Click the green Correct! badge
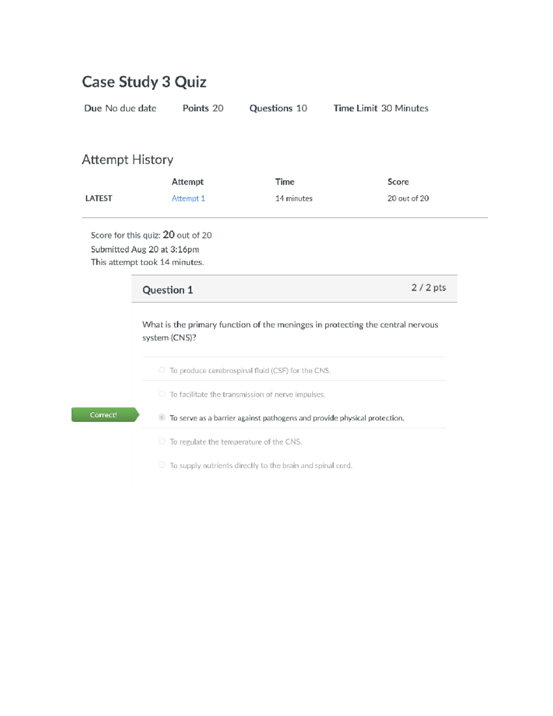 pos(104,414)
